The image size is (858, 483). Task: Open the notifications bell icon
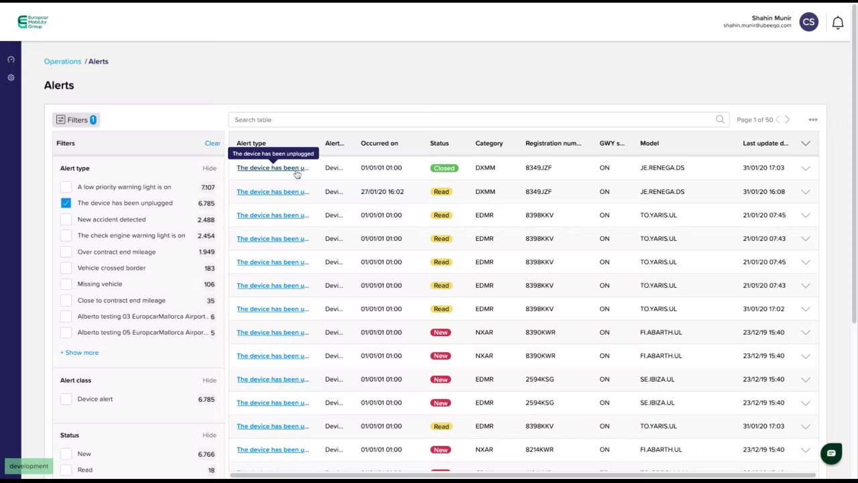coord(838,23)
